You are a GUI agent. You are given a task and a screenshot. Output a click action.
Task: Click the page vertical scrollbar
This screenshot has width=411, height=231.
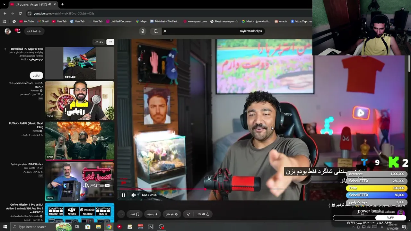tap(409, 64)
